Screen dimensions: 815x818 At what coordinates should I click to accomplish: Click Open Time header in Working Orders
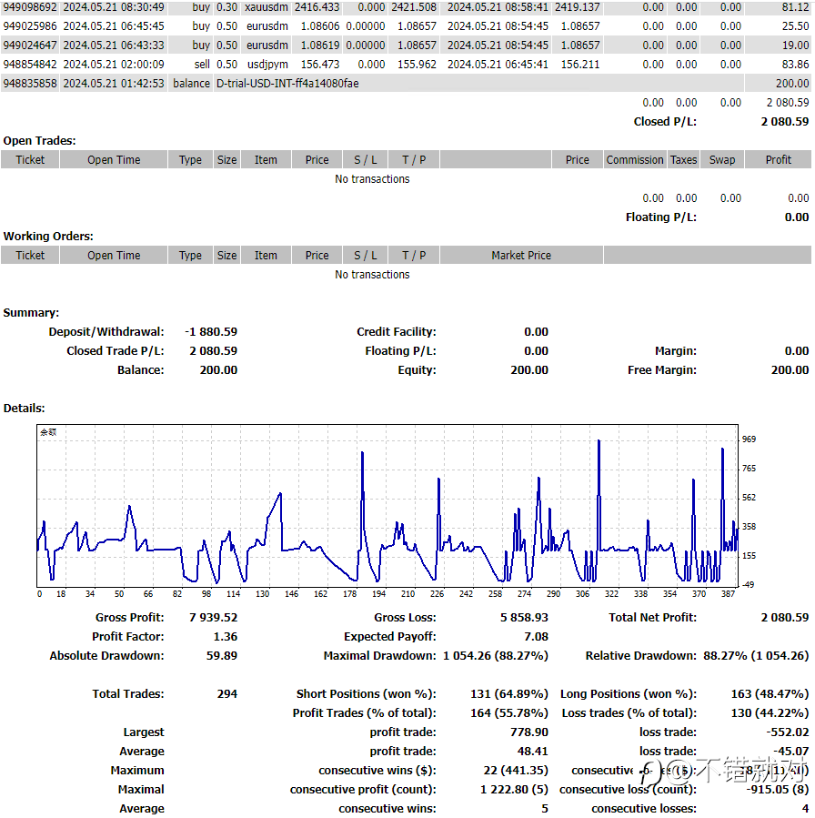[114, 255]
